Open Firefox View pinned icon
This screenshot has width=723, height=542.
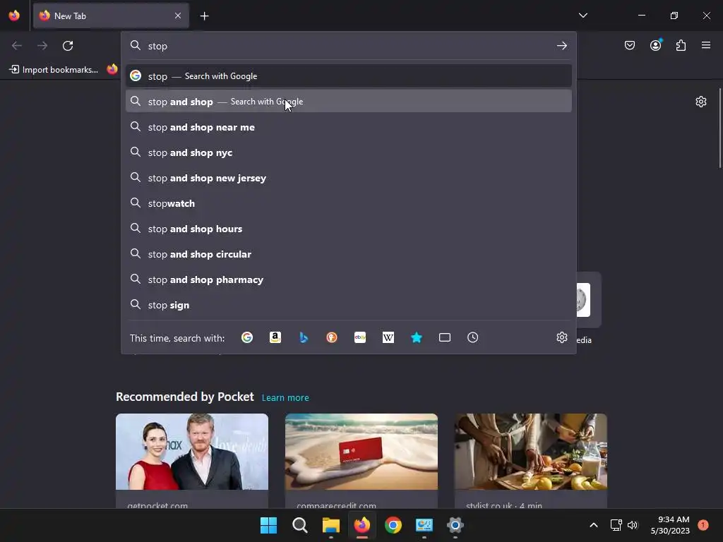click(x=14, y=16)
